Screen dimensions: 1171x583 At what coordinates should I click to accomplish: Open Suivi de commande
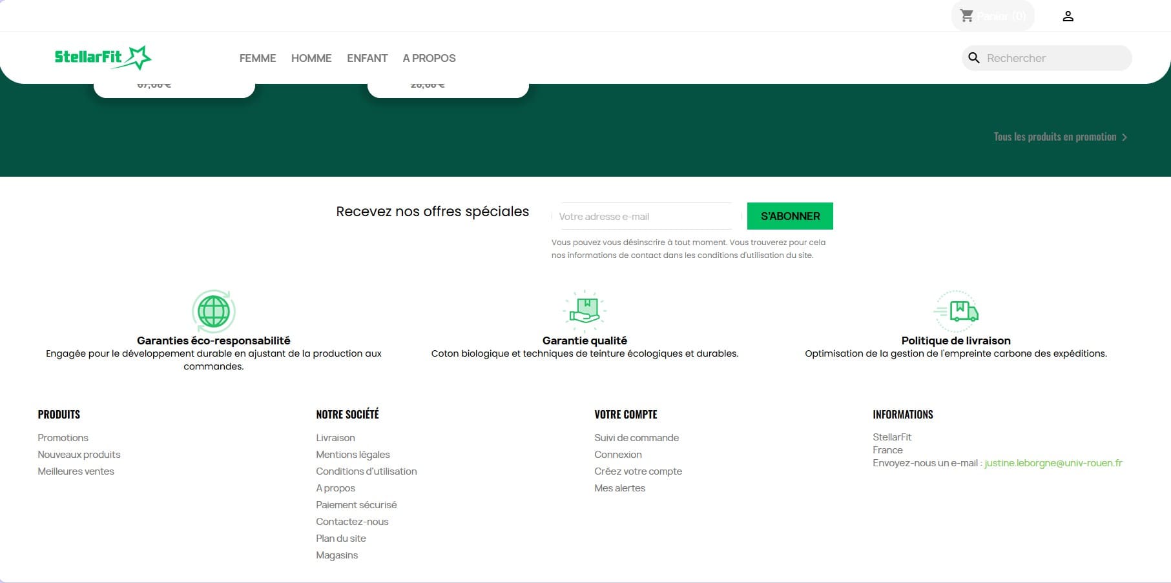636,437
